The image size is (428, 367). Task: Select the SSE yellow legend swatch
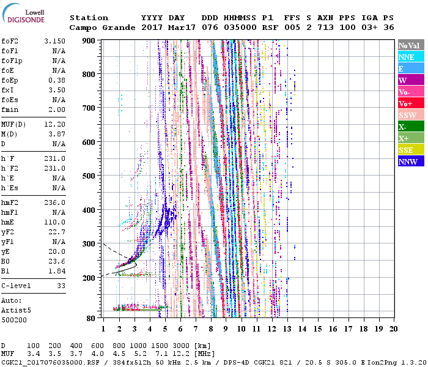tap(411, 150)
